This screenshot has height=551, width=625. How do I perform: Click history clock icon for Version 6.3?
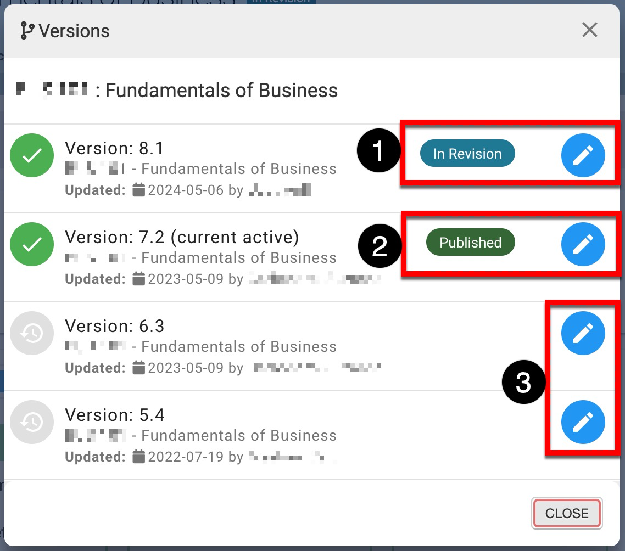point(32,333)
